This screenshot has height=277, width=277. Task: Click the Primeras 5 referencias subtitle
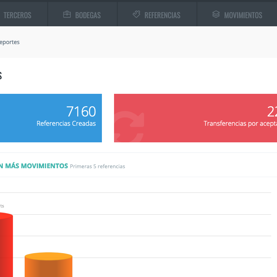[97, 166]
